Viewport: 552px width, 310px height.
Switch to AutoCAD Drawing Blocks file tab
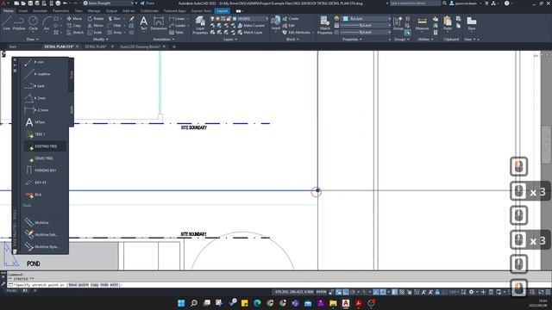140,46
